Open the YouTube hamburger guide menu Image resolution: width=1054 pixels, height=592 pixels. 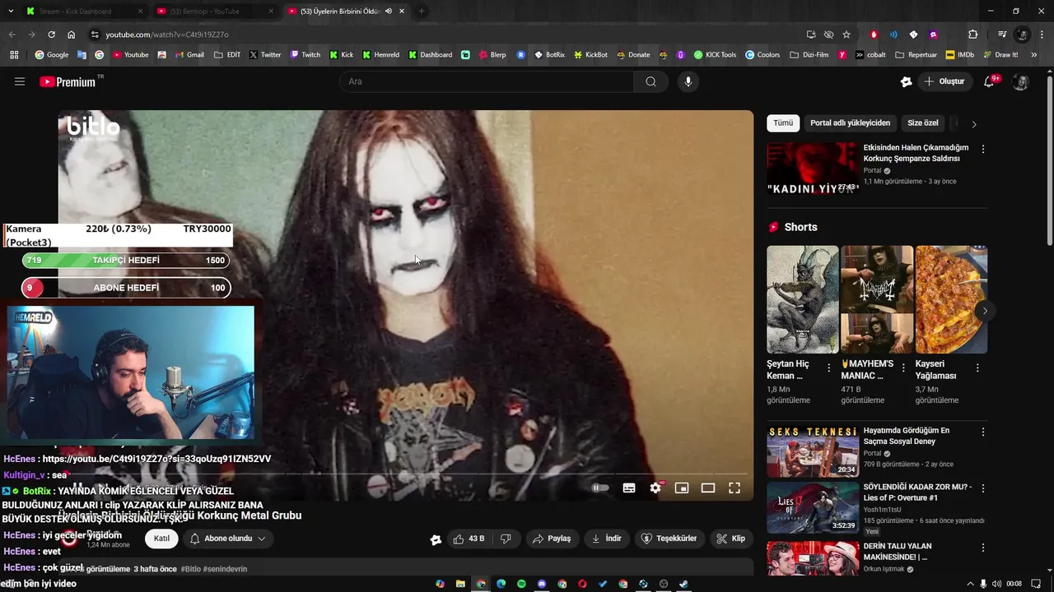20,81
